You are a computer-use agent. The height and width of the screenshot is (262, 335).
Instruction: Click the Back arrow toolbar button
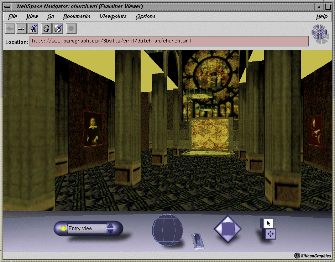click(x=10, y=29)
